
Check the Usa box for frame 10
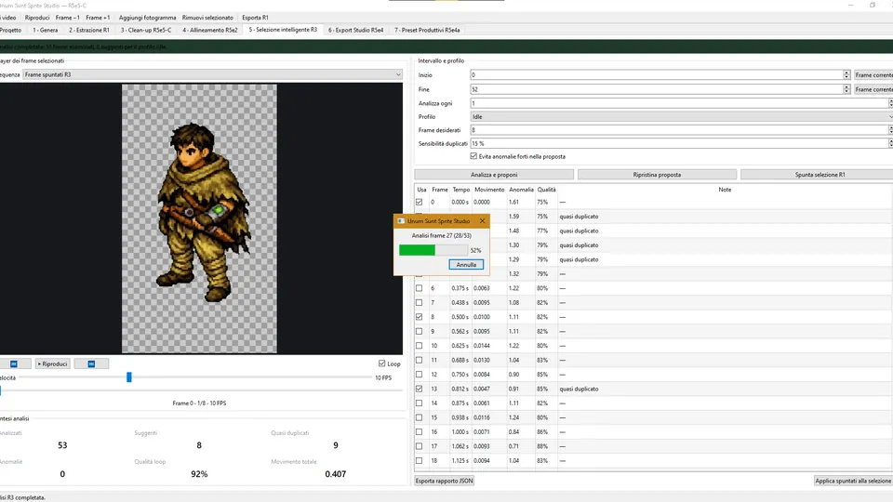(420, 346)
